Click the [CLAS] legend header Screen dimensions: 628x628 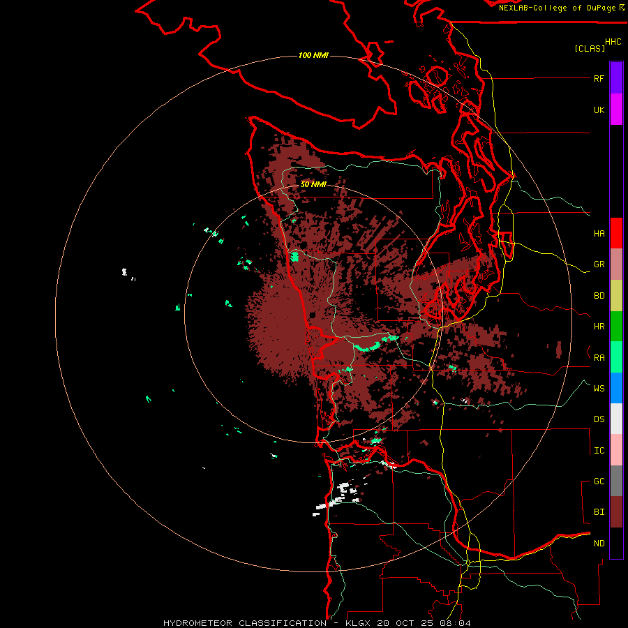coord(590,48)
